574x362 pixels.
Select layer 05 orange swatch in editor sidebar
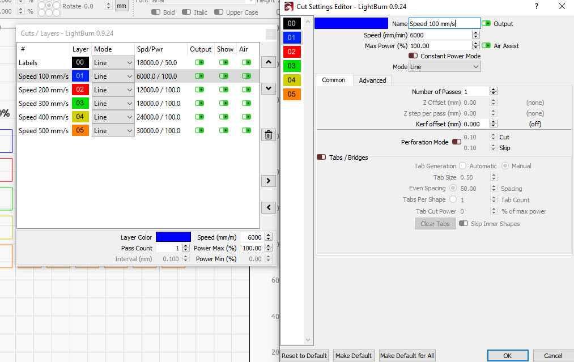click(x=291, y=94)
